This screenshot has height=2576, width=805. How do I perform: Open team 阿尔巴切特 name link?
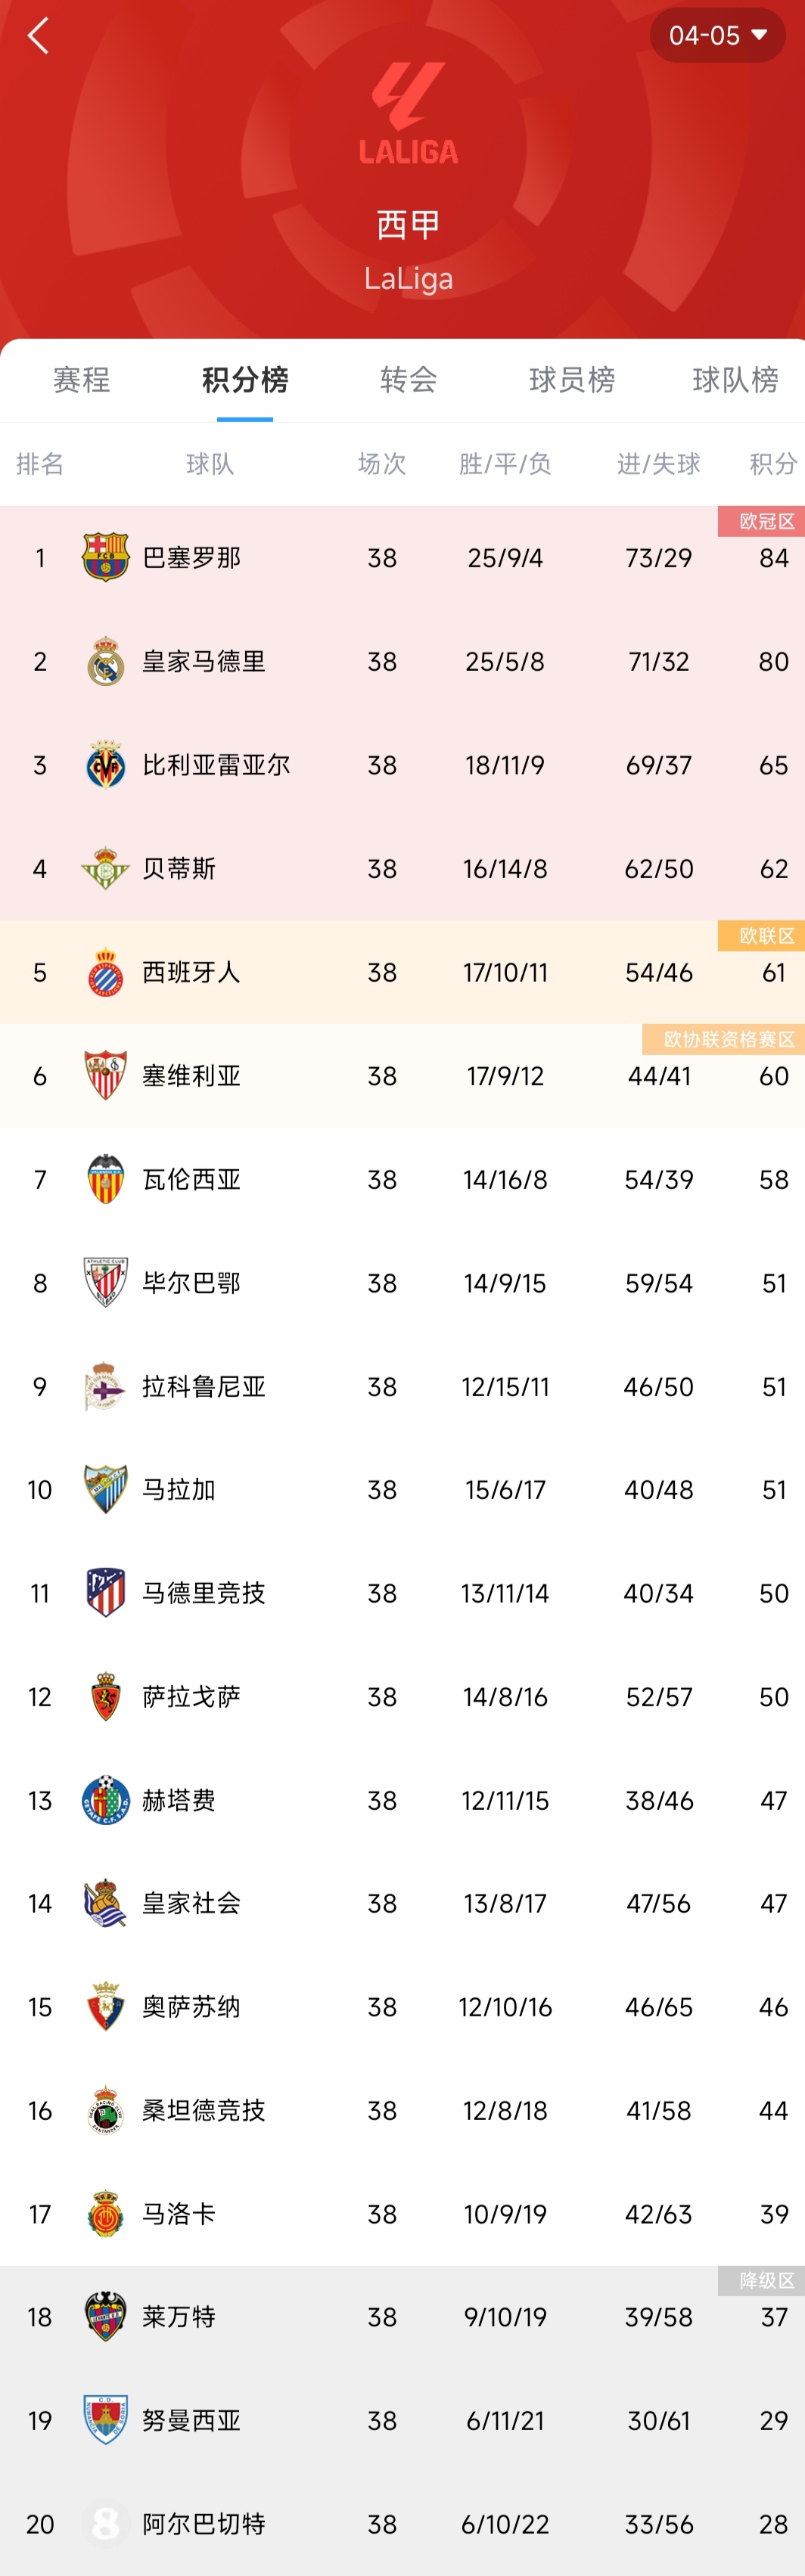(x=204, y=2524)
